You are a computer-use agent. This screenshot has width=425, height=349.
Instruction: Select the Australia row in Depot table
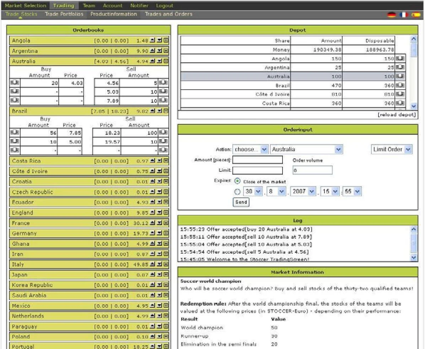click(x=293, y=76)
